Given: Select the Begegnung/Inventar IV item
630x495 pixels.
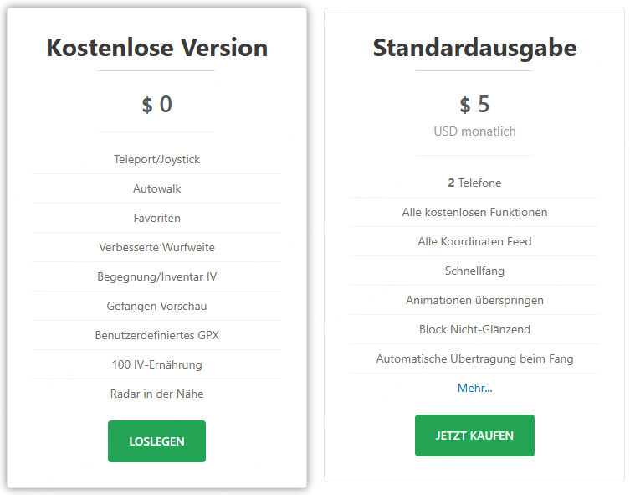Looking at the screenshot, I should [156, 276].
